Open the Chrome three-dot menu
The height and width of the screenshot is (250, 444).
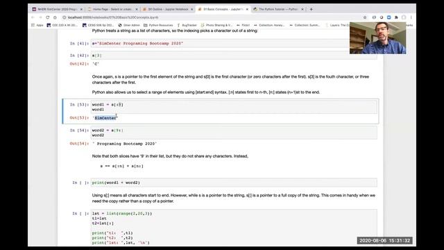pyautogui.click(x=411, y=17)
